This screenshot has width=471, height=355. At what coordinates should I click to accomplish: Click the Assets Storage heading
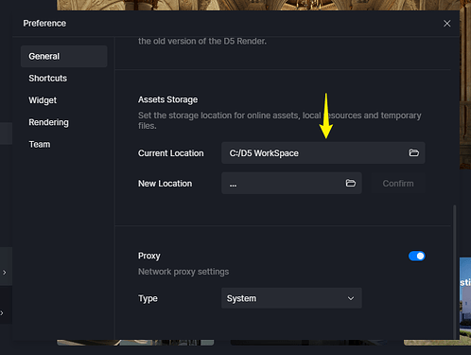(x=167, y=99)
